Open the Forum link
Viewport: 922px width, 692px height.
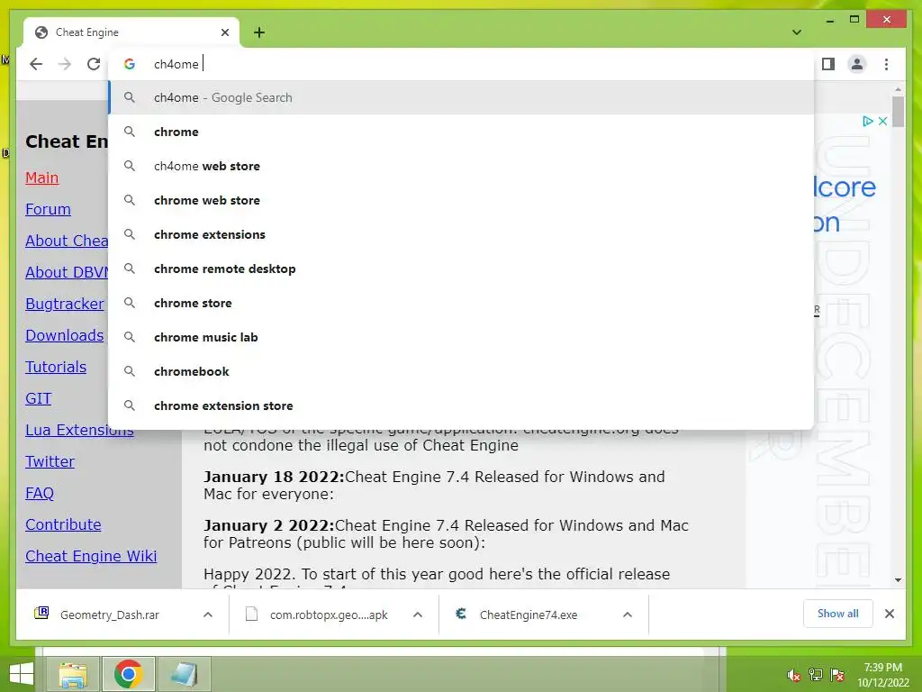coord(49,209)
